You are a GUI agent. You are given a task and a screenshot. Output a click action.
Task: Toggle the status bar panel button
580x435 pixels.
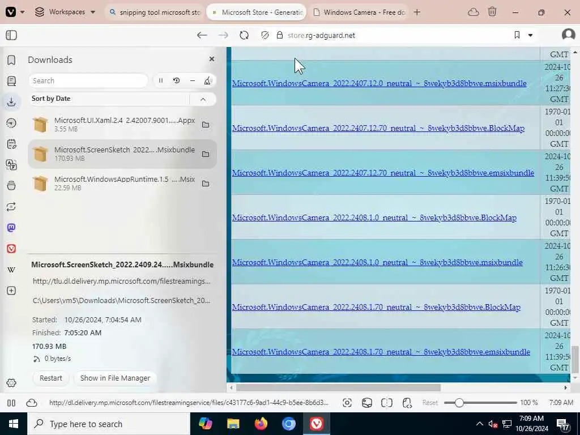point(11,403)
